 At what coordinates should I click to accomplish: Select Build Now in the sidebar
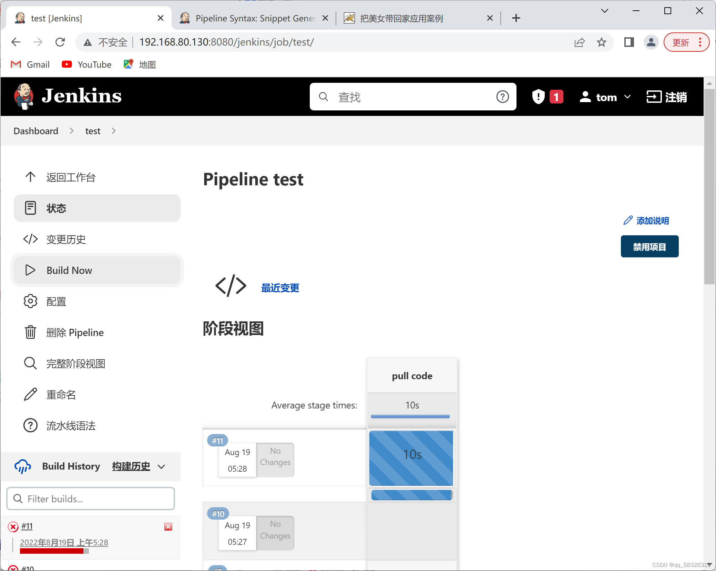[x=69, y=270]
